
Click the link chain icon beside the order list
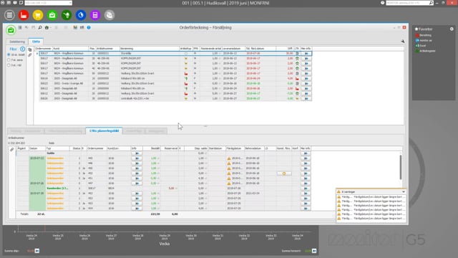(x=30, y=55)
